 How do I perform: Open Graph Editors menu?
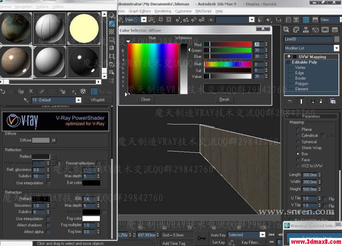[139, 11]
